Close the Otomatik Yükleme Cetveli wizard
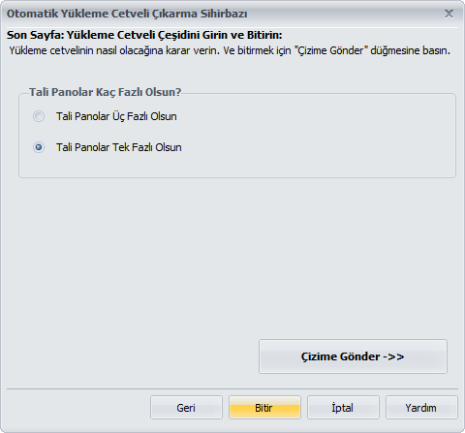This screenshot has width=465, height=433. [x=449, y=14]
